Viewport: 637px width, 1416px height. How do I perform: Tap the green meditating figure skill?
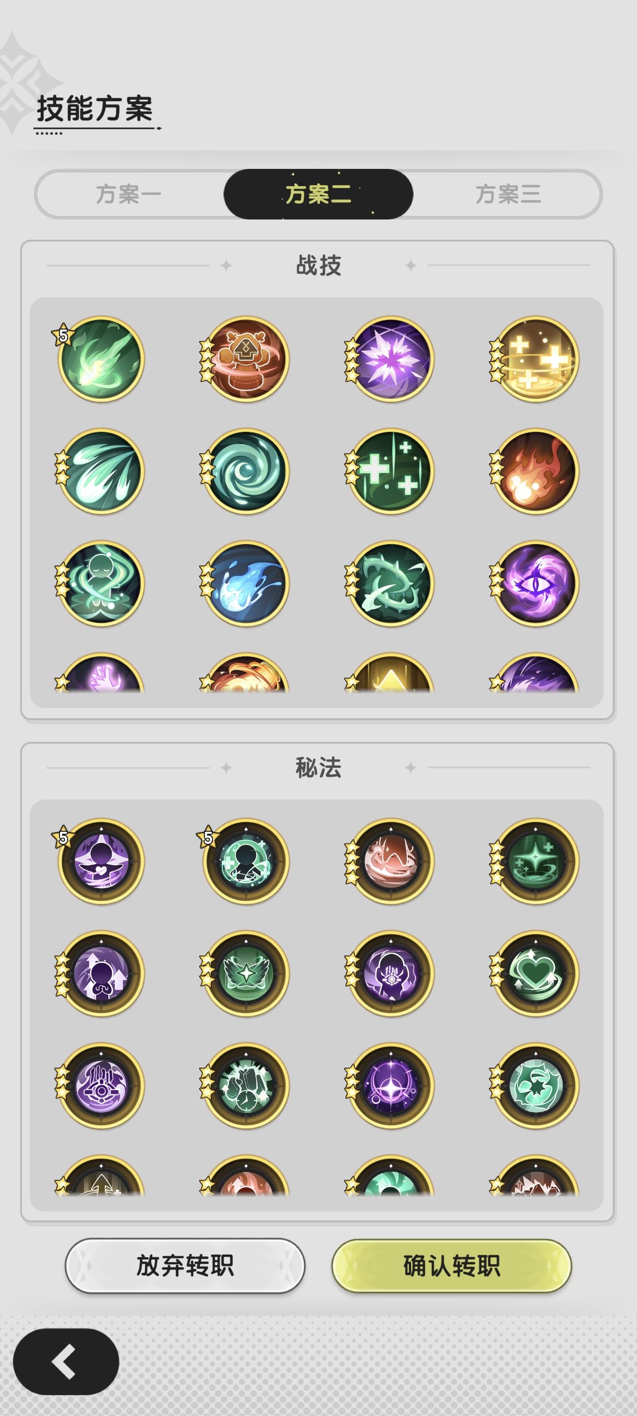click(x=101, y=583)
